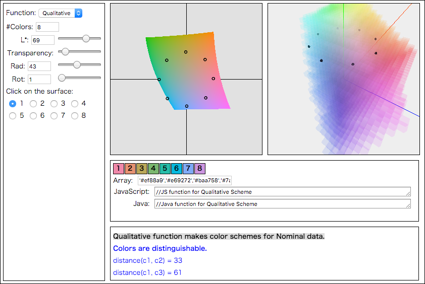Image resolution: width=425 pixels, height=284 pixels.
Task: Click the #Colors input field
Action: 47,27
